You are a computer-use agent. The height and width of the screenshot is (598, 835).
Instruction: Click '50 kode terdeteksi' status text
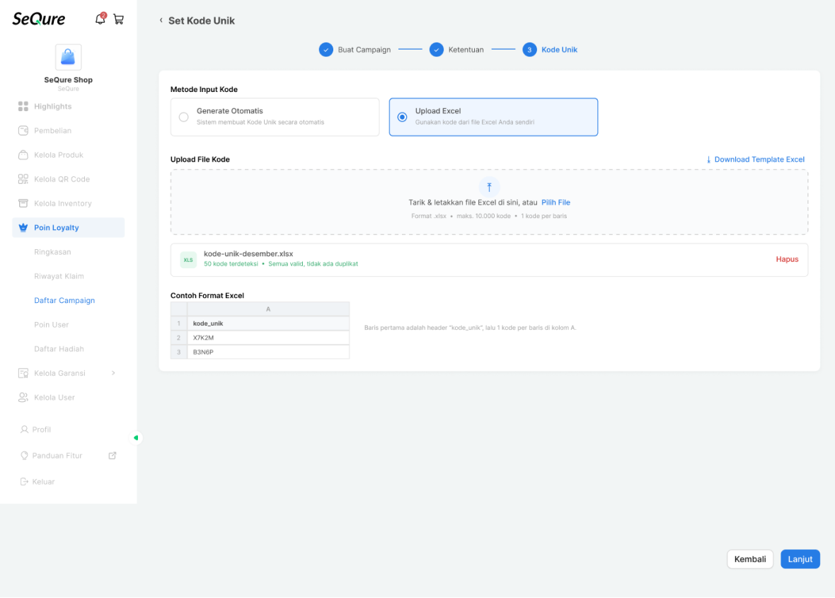tap(231, 263)
